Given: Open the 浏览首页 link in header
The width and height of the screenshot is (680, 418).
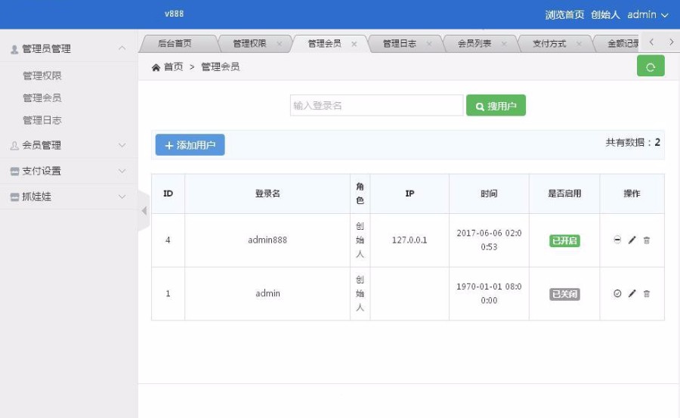Looking at the screenshot, I should (x=564, y=15).
